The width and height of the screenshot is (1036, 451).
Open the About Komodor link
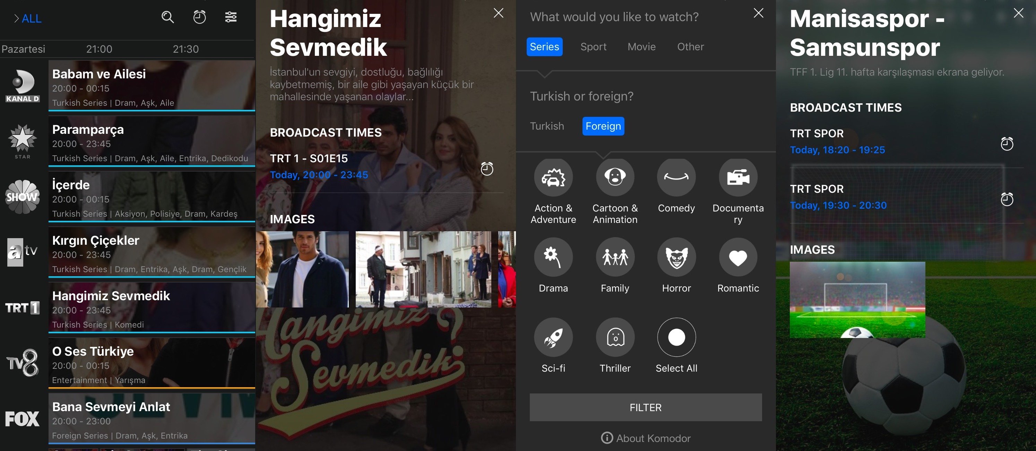[x=646, y=438]
